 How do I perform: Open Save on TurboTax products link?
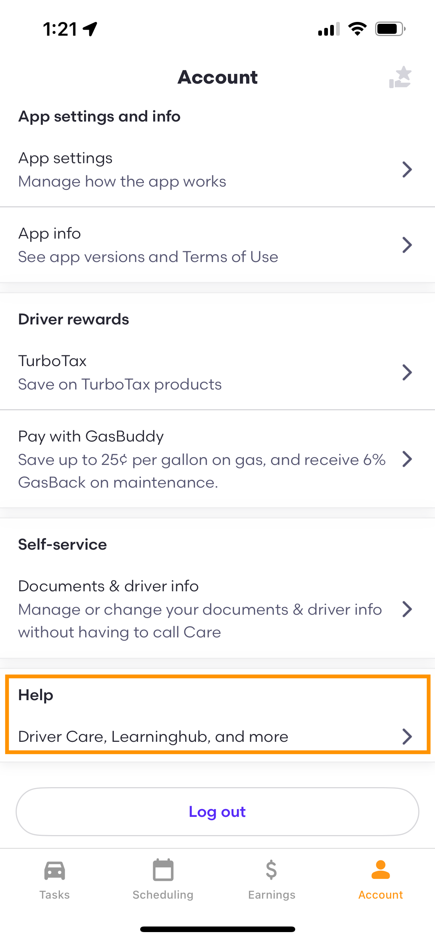120,384
